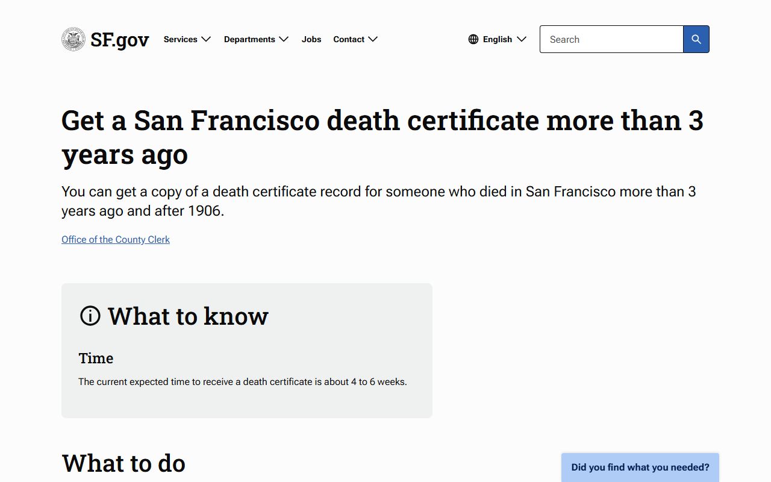Viewport: 771px width, 482px height.
Task: Click into the Search input field
Action: coord(611,39)
